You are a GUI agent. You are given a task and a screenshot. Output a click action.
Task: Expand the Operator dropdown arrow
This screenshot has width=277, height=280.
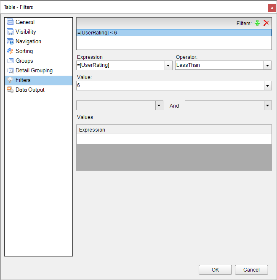(x=267, y=65)
